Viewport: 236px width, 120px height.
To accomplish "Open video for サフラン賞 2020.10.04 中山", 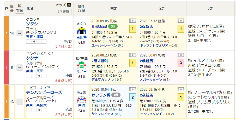I will (x=132, y=89).
